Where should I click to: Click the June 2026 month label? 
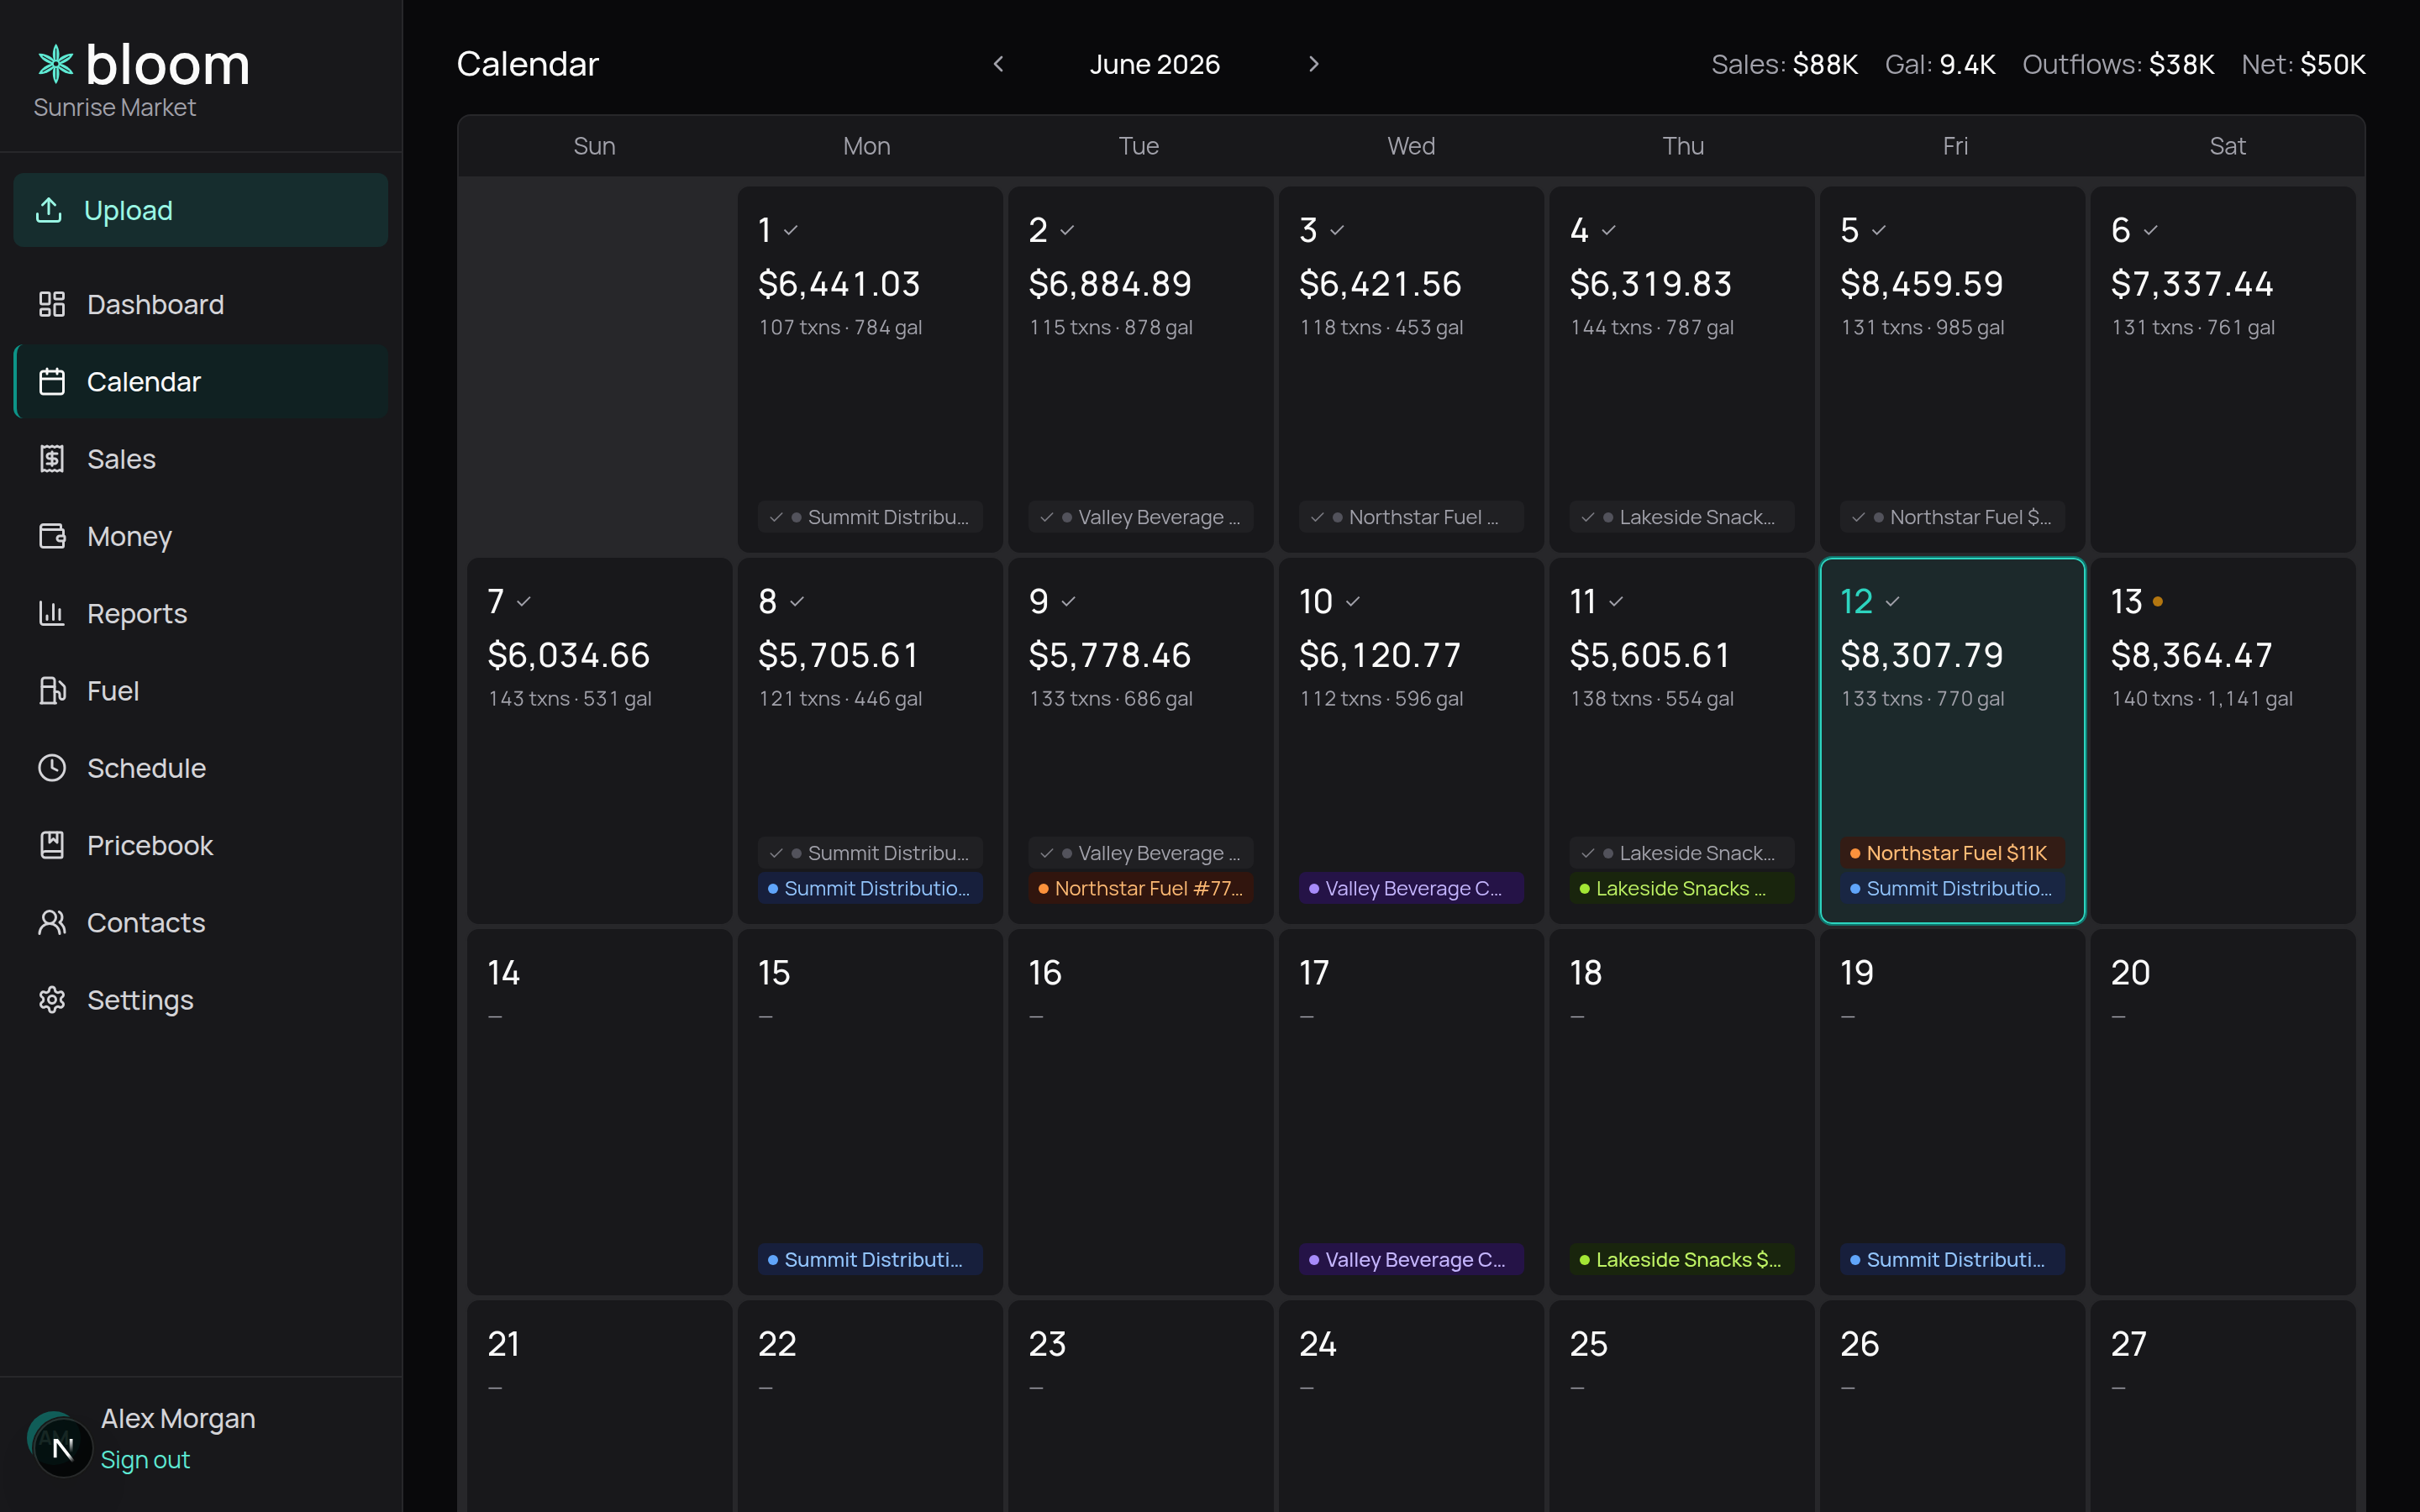click(x=1155, y=64)
